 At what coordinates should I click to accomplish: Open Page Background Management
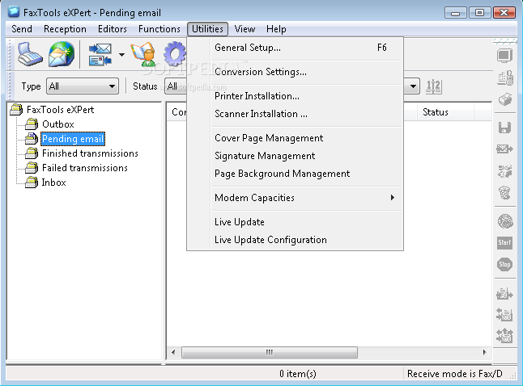pyautogui.click(x=307, y=174)
